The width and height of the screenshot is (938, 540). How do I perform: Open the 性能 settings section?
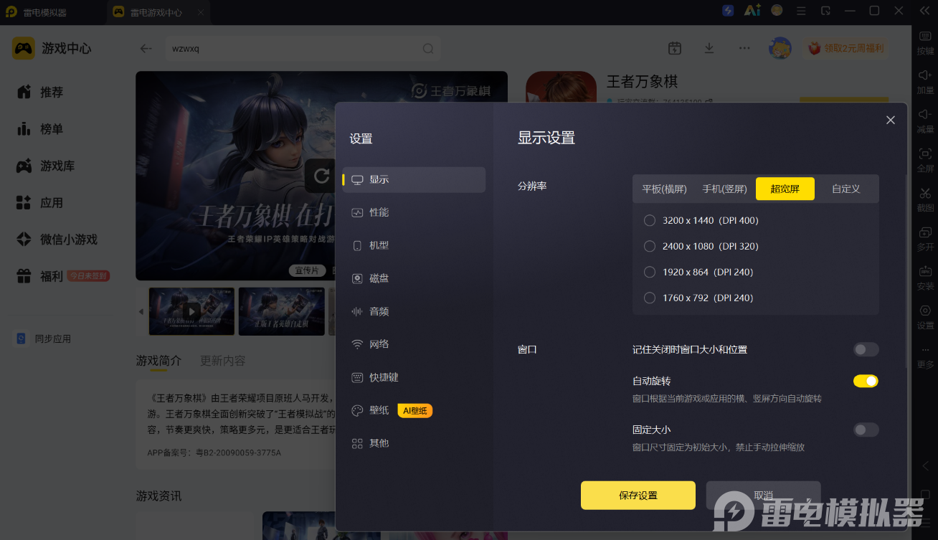414,212
